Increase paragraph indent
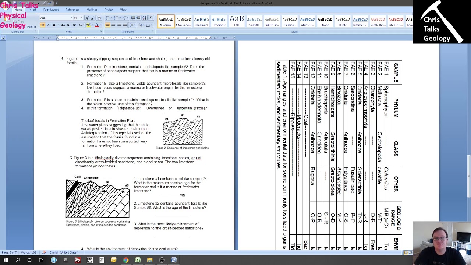Viewport: 471px width, 265px height. coord(138,18)
